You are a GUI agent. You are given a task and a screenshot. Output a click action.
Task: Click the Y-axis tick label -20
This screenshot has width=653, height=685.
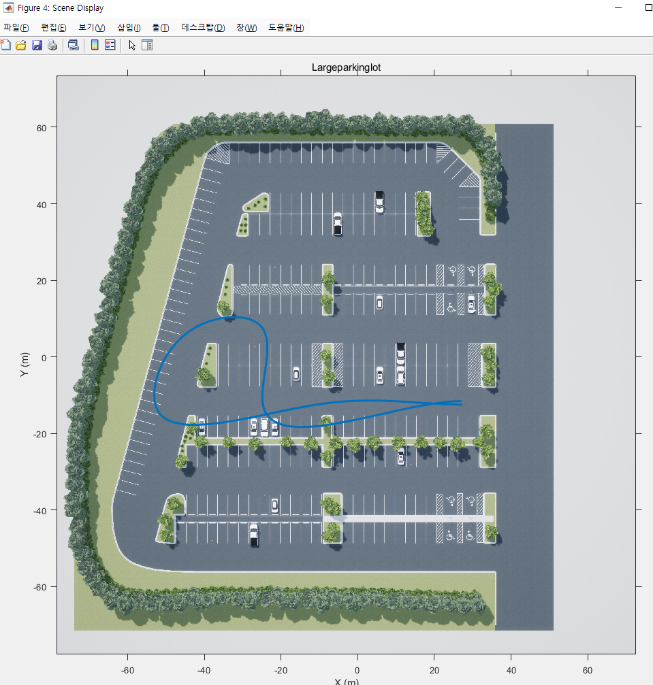[39, 434]
